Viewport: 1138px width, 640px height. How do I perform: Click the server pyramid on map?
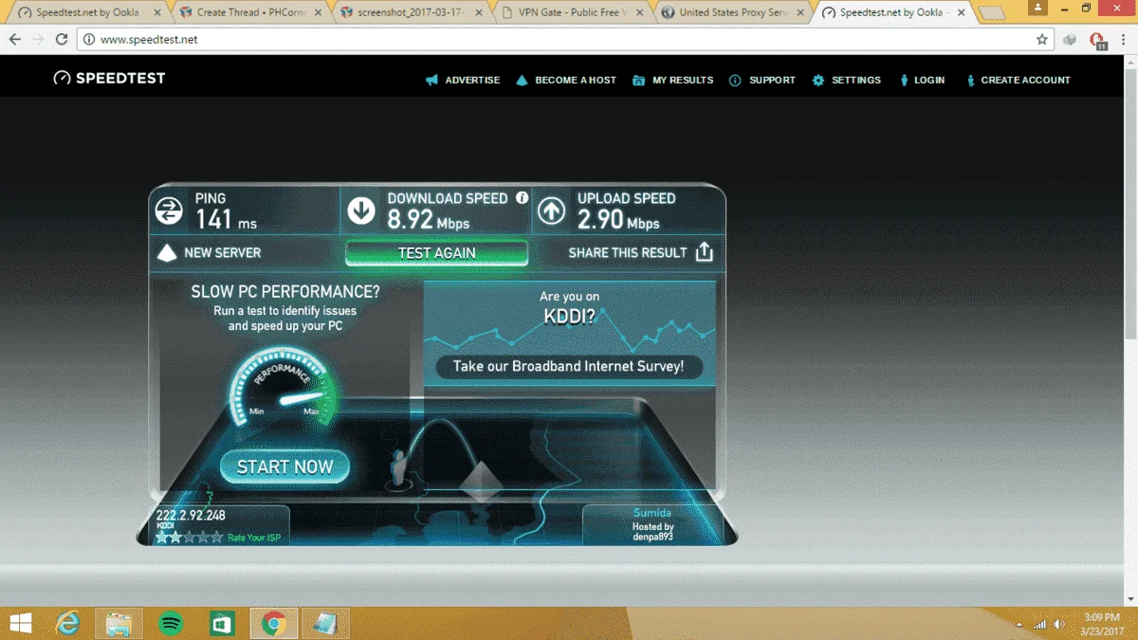point(480,482)
